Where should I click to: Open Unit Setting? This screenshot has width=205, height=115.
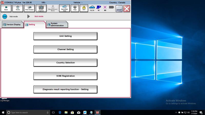pos(65,36)
